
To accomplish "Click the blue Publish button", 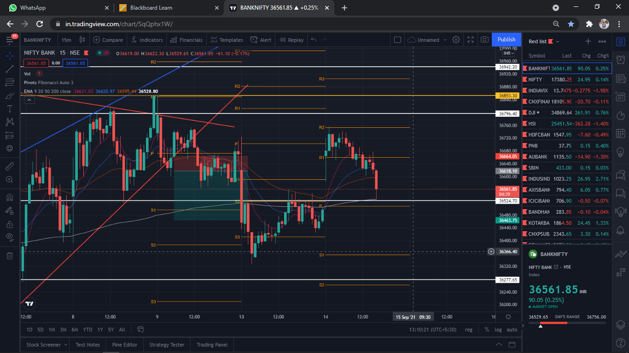I will pyautogui.click(x=507, y=40).
